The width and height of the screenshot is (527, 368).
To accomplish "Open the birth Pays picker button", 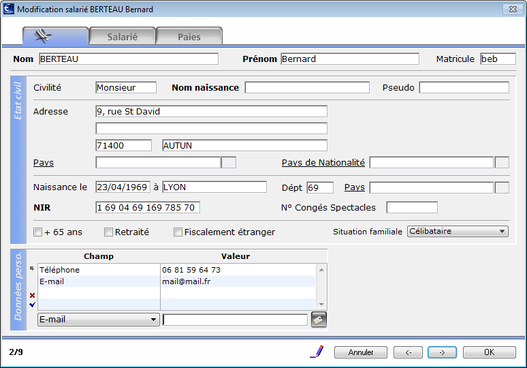I will pyautogui.click(x=502, y=187).
